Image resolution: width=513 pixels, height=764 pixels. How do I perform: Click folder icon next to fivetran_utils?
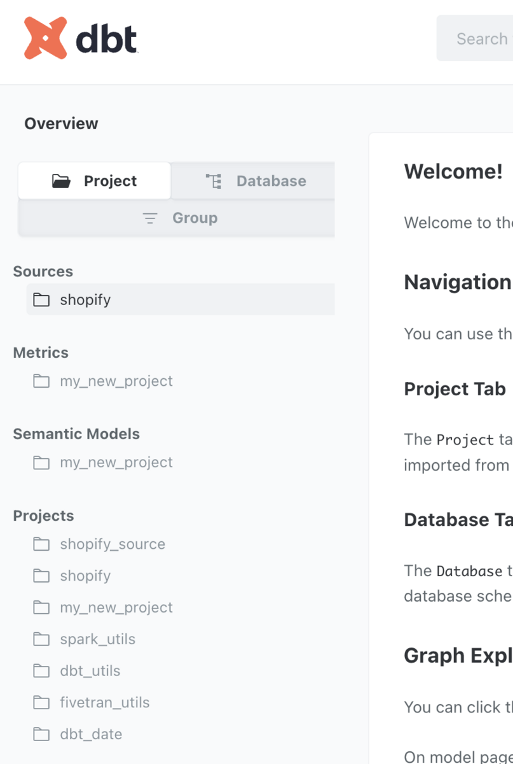click(41, 703)
